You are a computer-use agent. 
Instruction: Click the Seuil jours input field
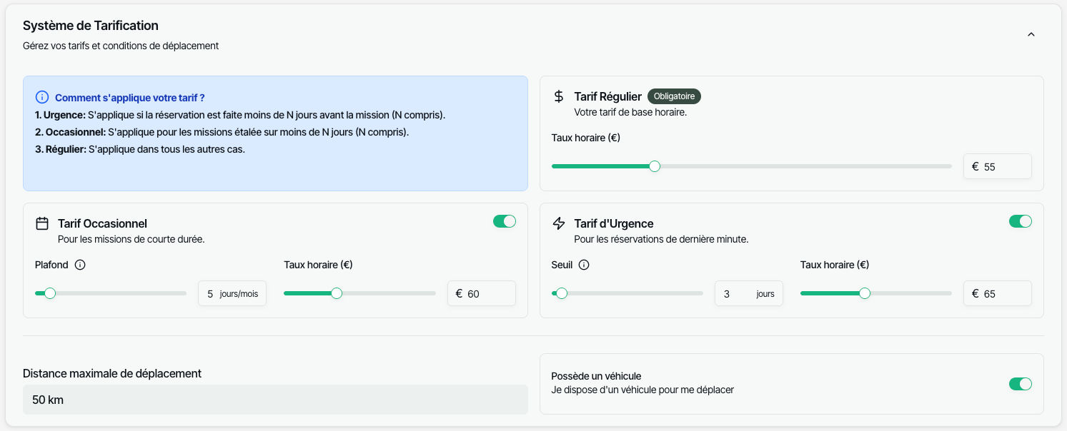[748, 293]
